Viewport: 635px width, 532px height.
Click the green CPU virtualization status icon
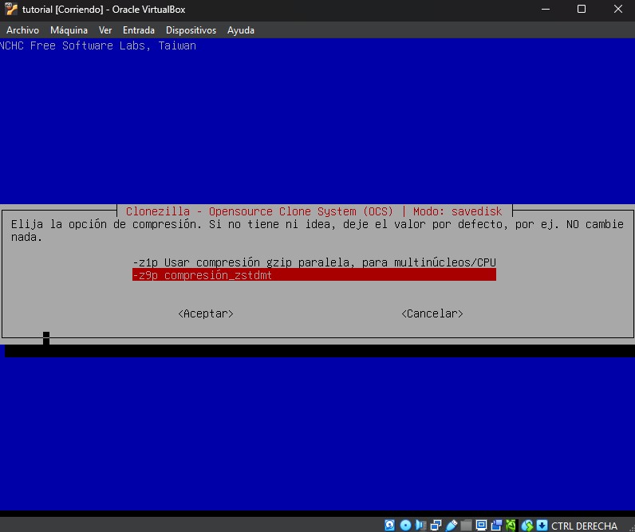[x=511, y=526]
